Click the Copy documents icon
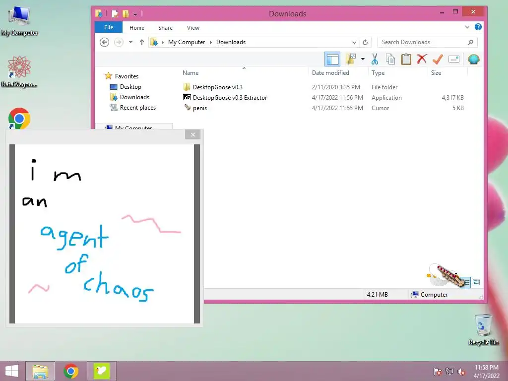This screenshot has height=381, width=508. [390, 60]
